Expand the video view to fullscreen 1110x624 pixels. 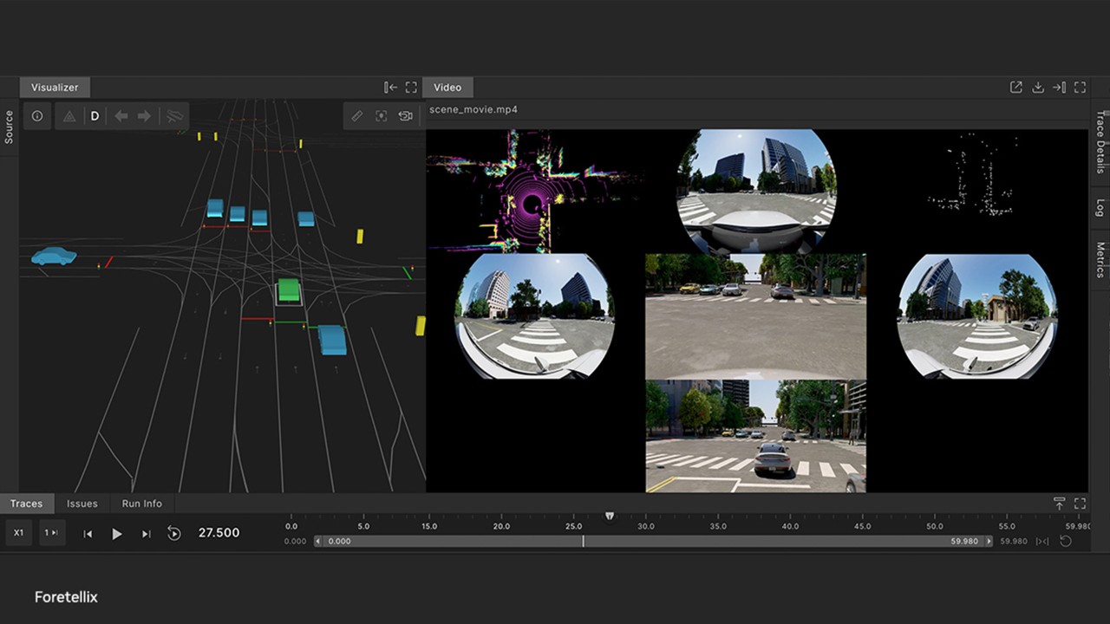(1080, 87)
